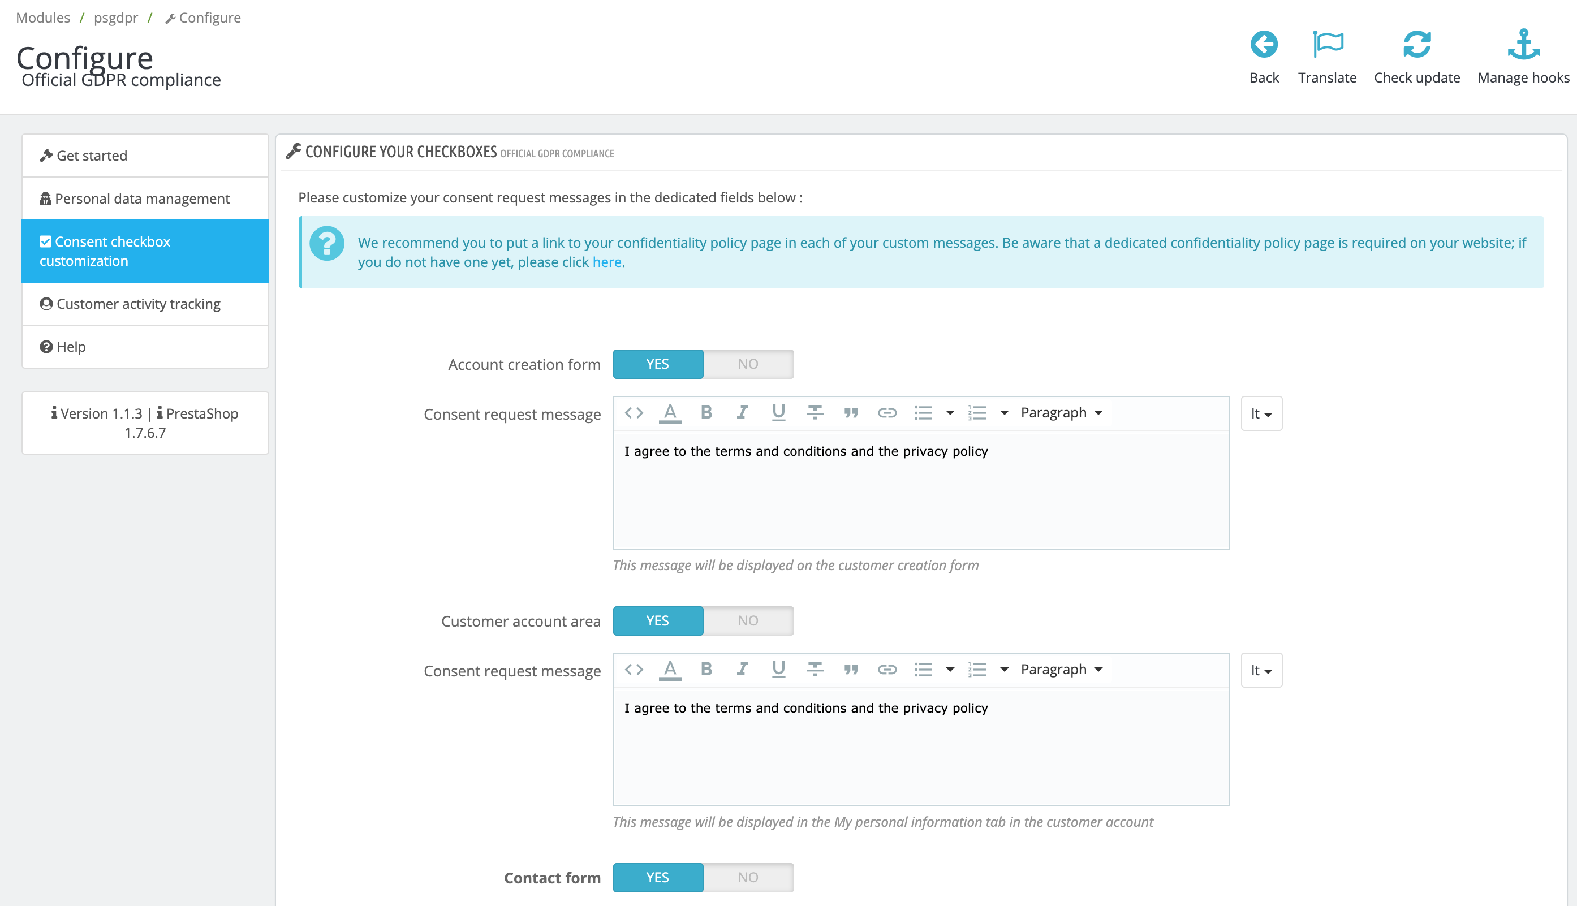The height and width of the screenshot is (906, 1577).
Task: Open the Translate module view
Action: pyautogui.click(x=1327, y=56)
